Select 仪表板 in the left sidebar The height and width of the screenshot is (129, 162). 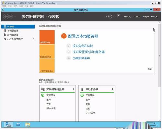(18, 27)
